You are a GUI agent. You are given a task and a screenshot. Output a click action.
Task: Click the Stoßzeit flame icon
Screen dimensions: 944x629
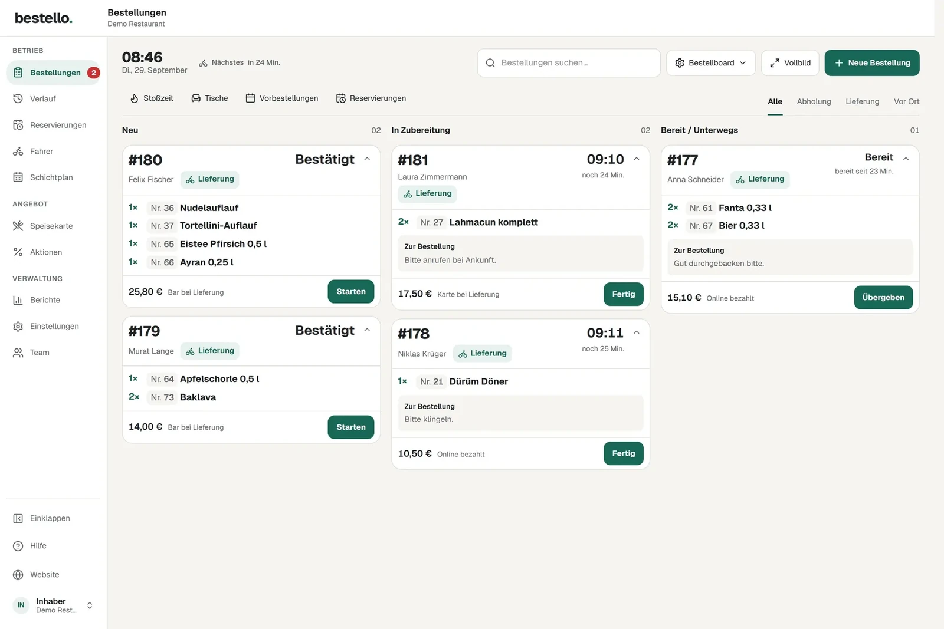(135, 98)
